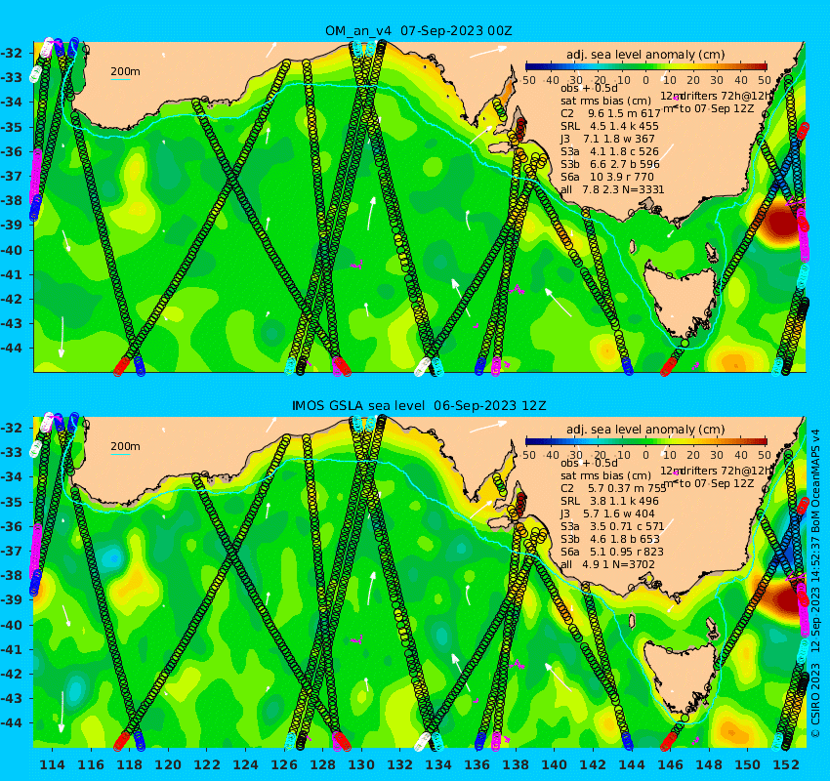Click the 'S3b 6.6 2.7 b 596' statistics row
The height and width of the screenshot is (781, 830).
[x=610, y=164]
